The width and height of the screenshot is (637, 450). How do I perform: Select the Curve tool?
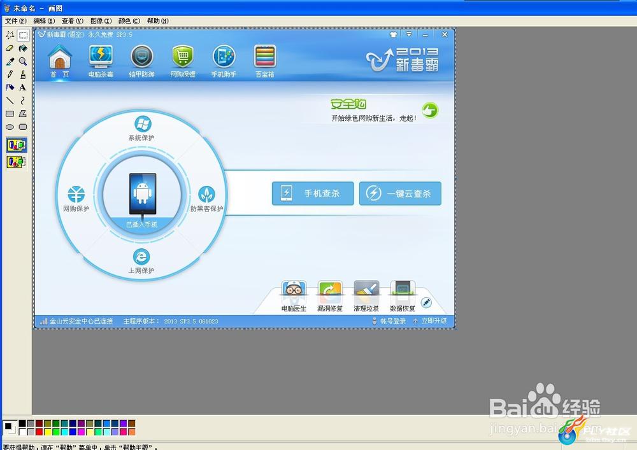point(23,100)
